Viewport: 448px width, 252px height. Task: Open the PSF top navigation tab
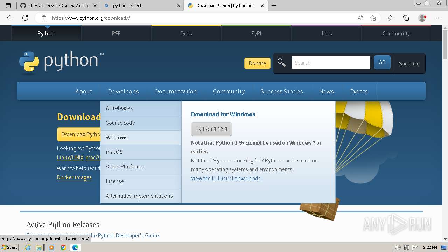tap(116, 33)
